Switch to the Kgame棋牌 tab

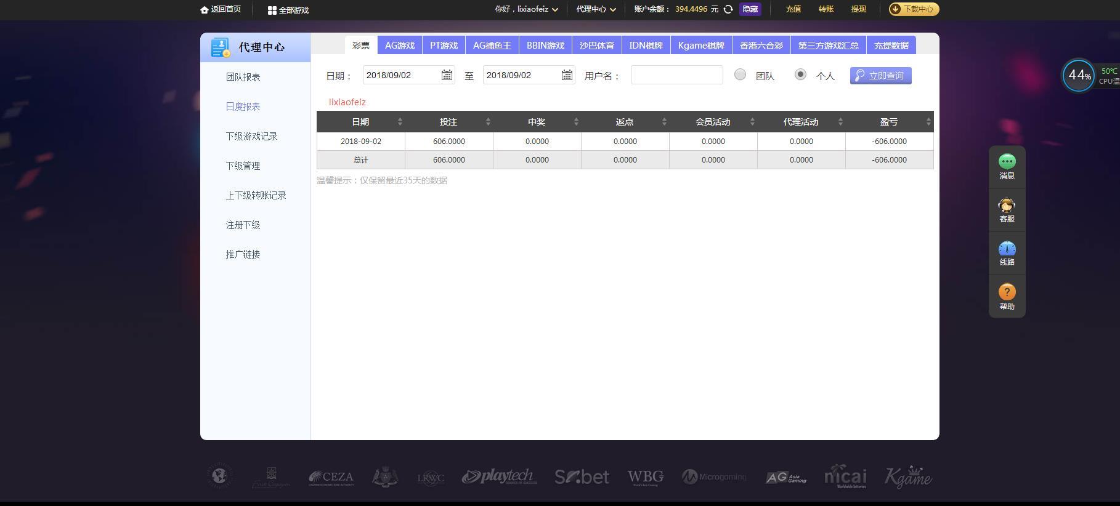(x=701, y=45)
